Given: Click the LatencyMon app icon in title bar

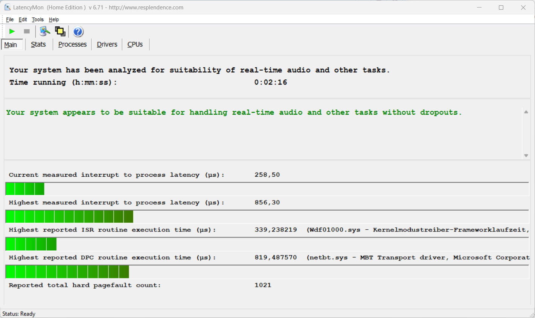Looking at the screenshot, I should pyautogui.click(x=7, y=8).
